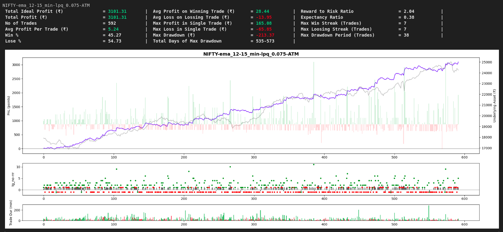Viewport: 503px width, 232px height.
Task: Select the Reward to Risk Ratio value 2.04
Action: point(409,11)
